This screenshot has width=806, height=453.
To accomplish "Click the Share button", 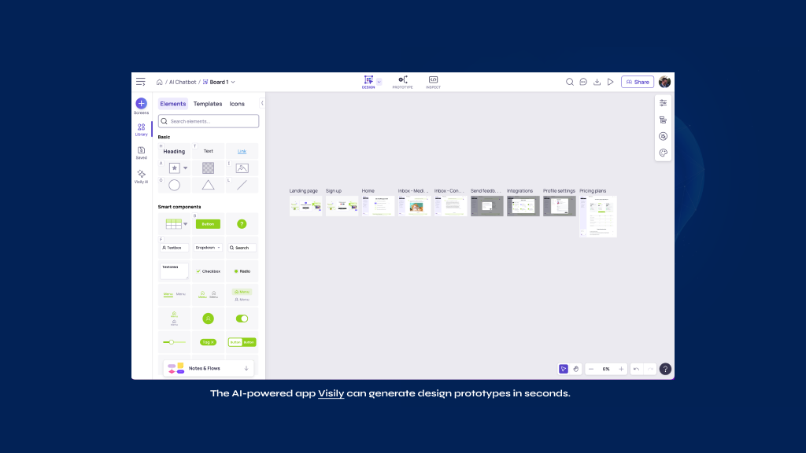I will click(638, 82).
